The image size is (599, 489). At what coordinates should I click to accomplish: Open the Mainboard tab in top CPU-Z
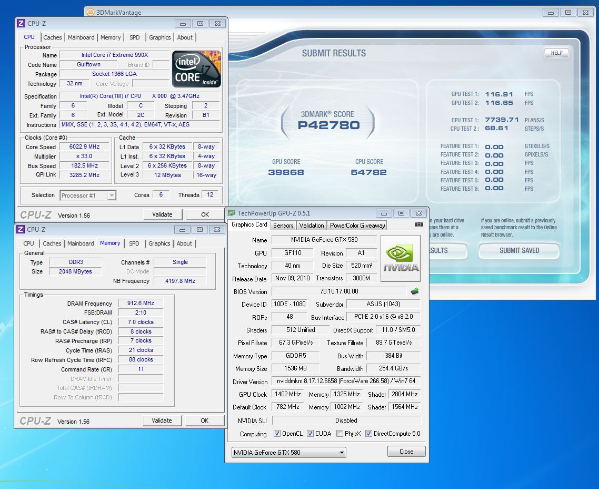pyautogui.click(x=81, y=37)
